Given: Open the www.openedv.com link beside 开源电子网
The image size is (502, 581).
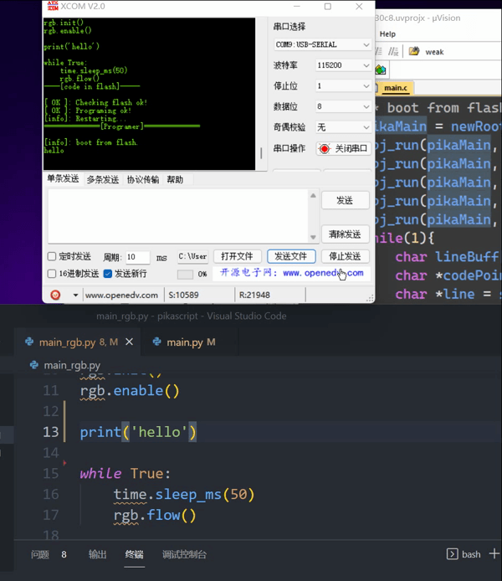Looking at the screenshot, I should (x=323, y=273).
